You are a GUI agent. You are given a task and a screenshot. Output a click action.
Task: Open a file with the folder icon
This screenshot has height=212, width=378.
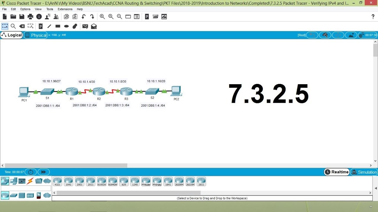click(13, 16)
